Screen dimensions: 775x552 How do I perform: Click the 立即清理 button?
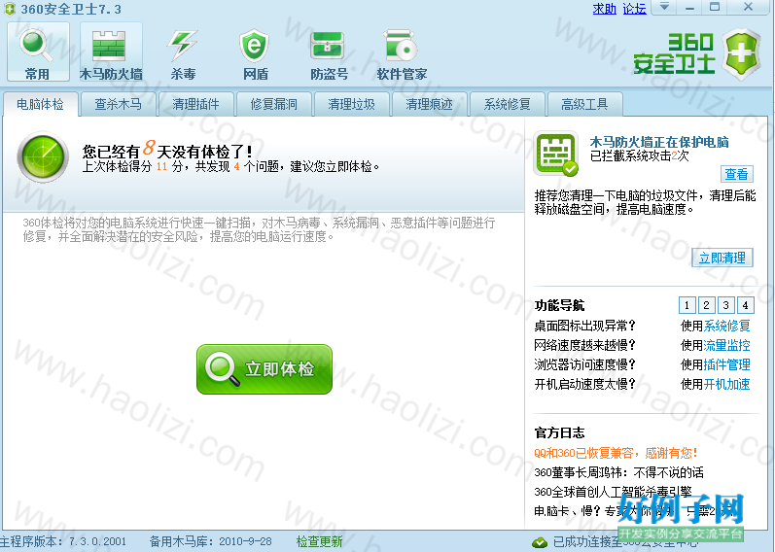click(x=722, y=258)
